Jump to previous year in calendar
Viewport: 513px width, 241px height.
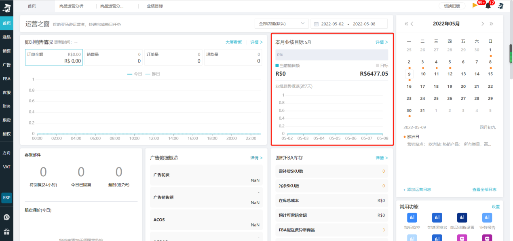click(406, 24)
